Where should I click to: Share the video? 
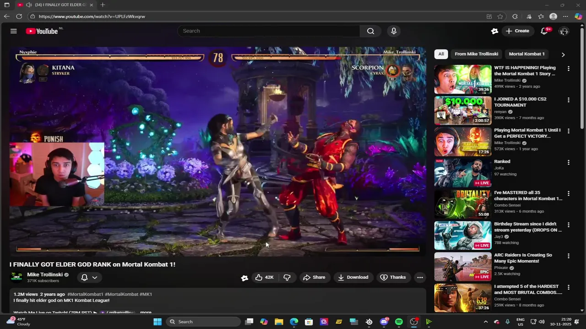pyautogui.click(x=314, y=277)
